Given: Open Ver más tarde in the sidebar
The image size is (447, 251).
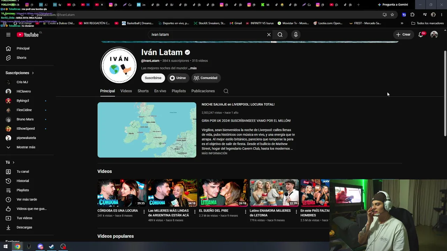Looking at the screenshot, I should [27, 199].
